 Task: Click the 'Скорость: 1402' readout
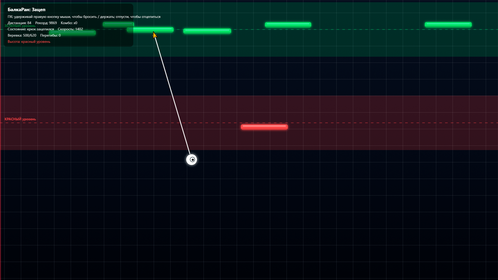tap(70, 29)
